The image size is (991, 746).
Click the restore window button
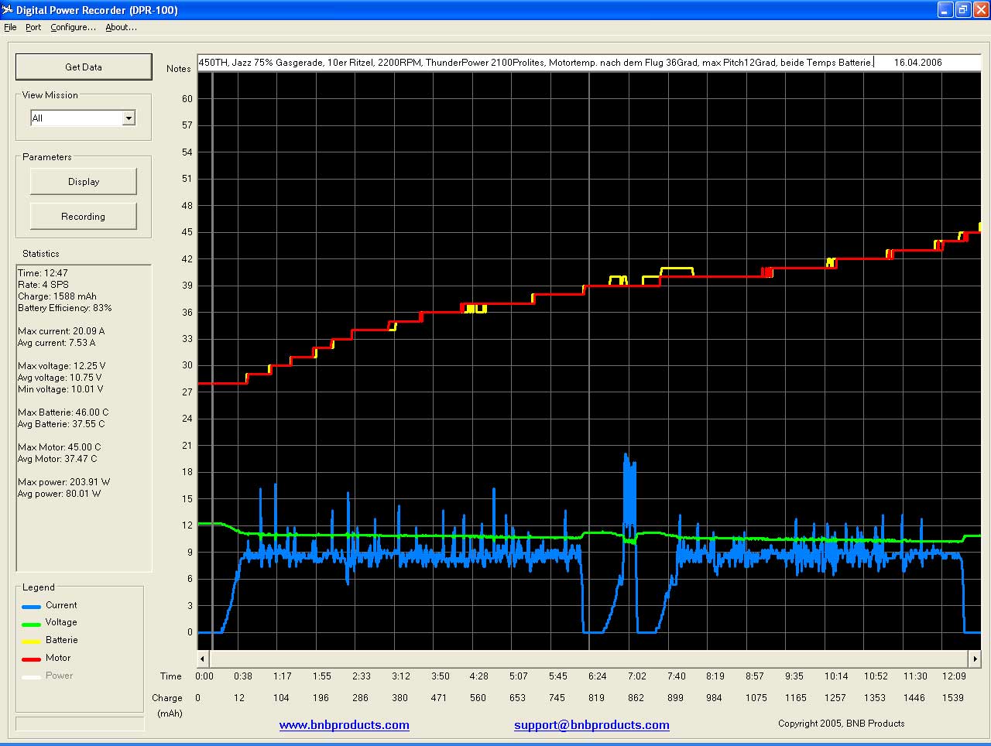[962, 10]
